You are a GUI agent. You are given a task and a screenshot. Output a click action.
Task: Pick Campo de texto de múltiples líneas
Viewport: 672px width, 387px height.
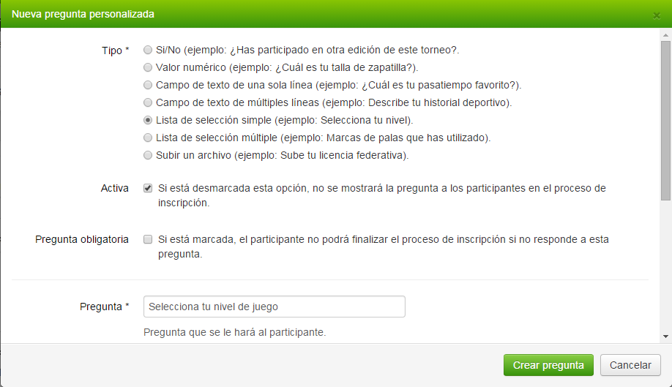[148, 102]
